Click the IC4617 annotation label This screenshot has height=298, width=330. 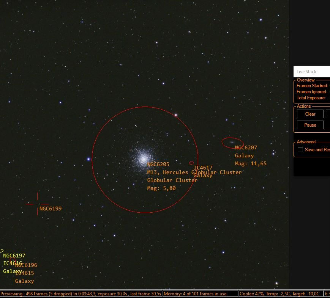pos(203,168)
